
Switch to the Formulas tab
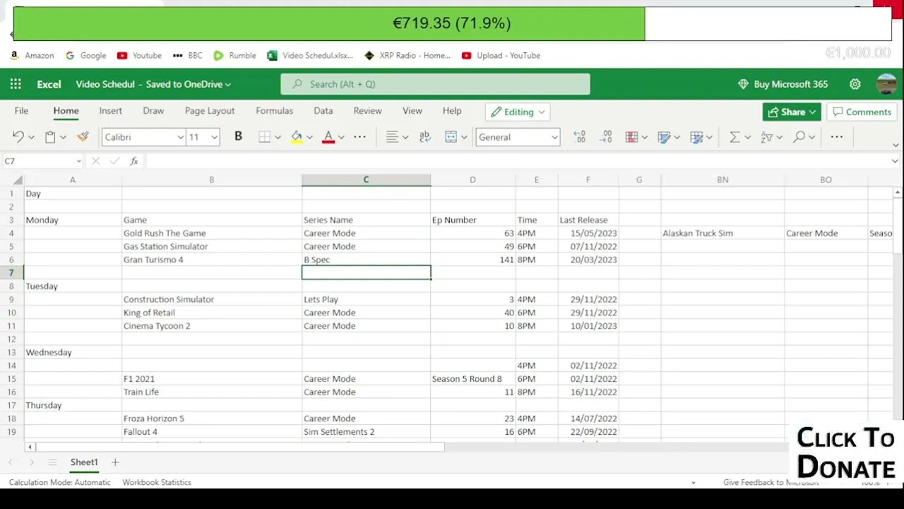[274, 111]
